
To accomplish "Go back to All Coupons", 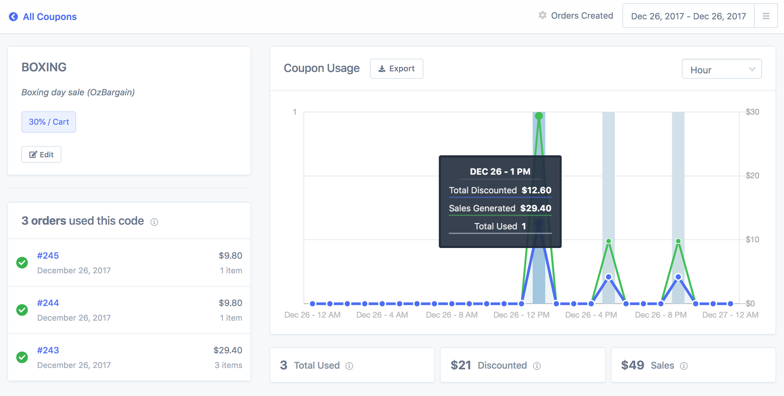I will [x=49, y=17].
